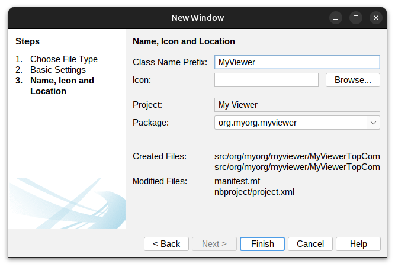Click manifest.mf under Modified Files
Screen dimensions: 395x267
click(237, 181)
